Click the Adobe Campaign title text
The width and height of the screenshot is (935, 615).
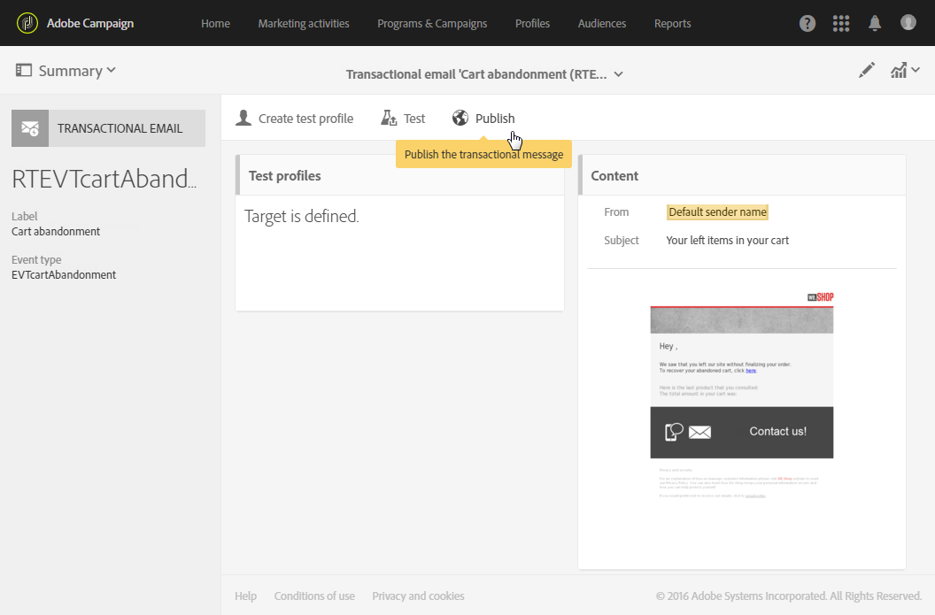pyautogui.click(x=90, y=23)
